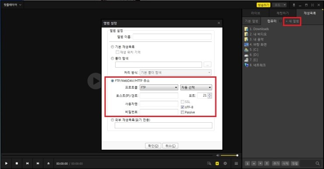This screenshot has width=324, height=169.
Task: Open the 처리 방식 dropdown
Action: click(x=176, y=72)
